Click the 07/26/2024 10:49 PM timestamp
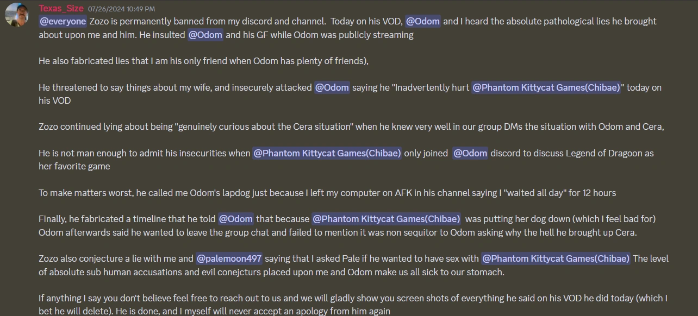 (121, 9)
